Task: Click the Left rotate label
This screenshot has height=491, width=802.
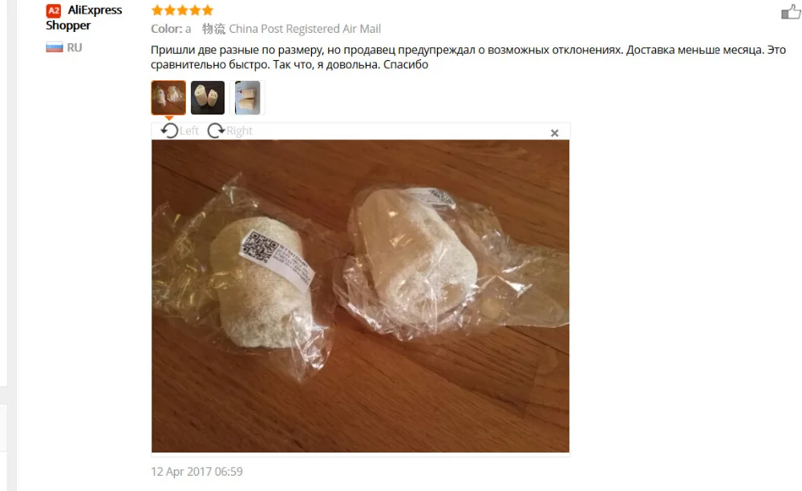Action: (x=189, y=131)
